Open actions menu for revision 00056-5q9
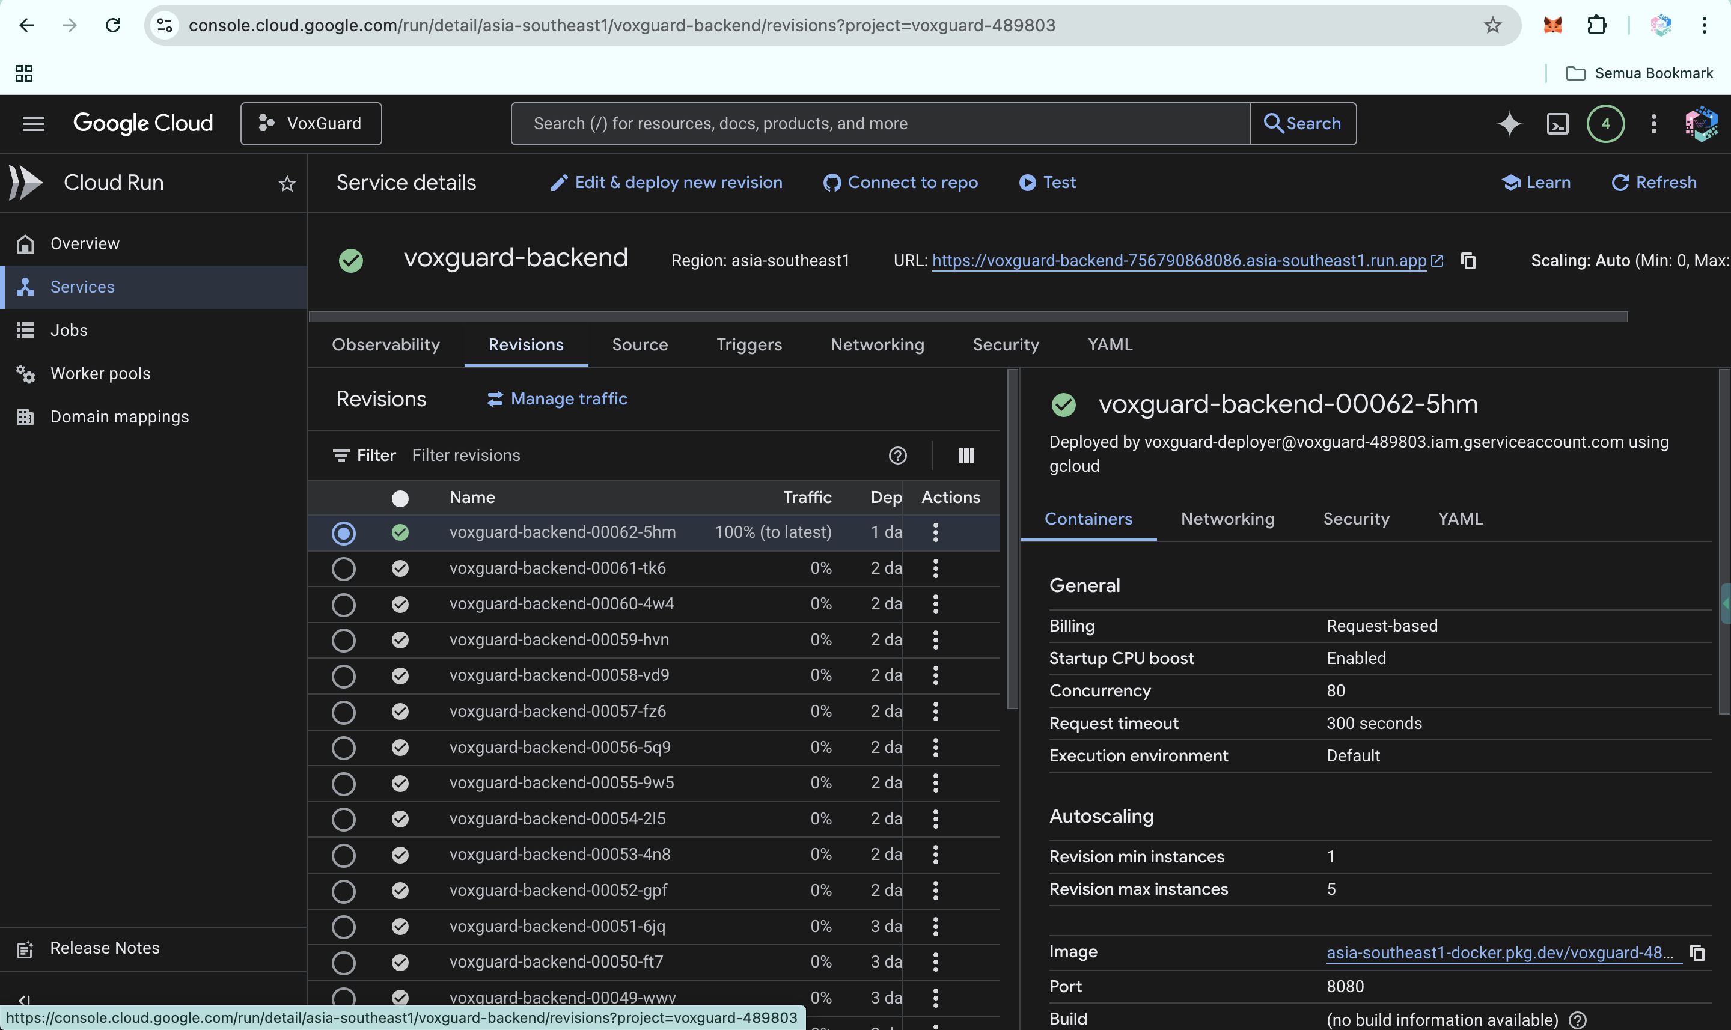This screenshot has height=1030, width=1731. click(935, 748)
